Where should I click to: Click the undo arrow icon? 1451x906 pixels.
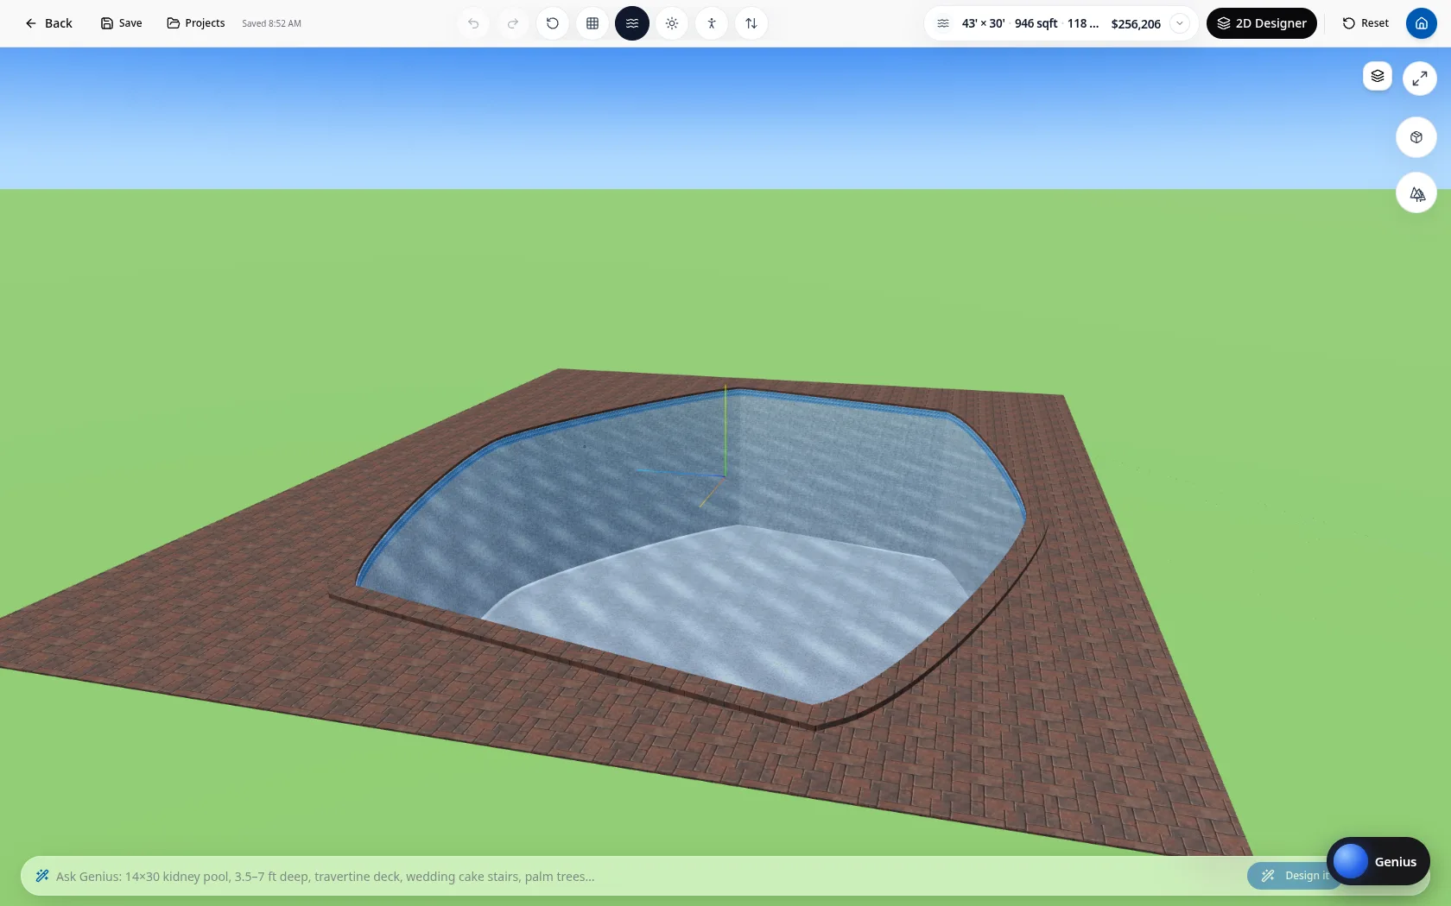pyautogui.click(x=473, y=23)
